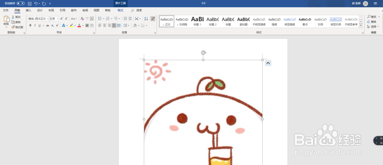Switch to the 设计 (Design) ribbon tab
This screenshot has width=383, height=165.
click(40, 10)
